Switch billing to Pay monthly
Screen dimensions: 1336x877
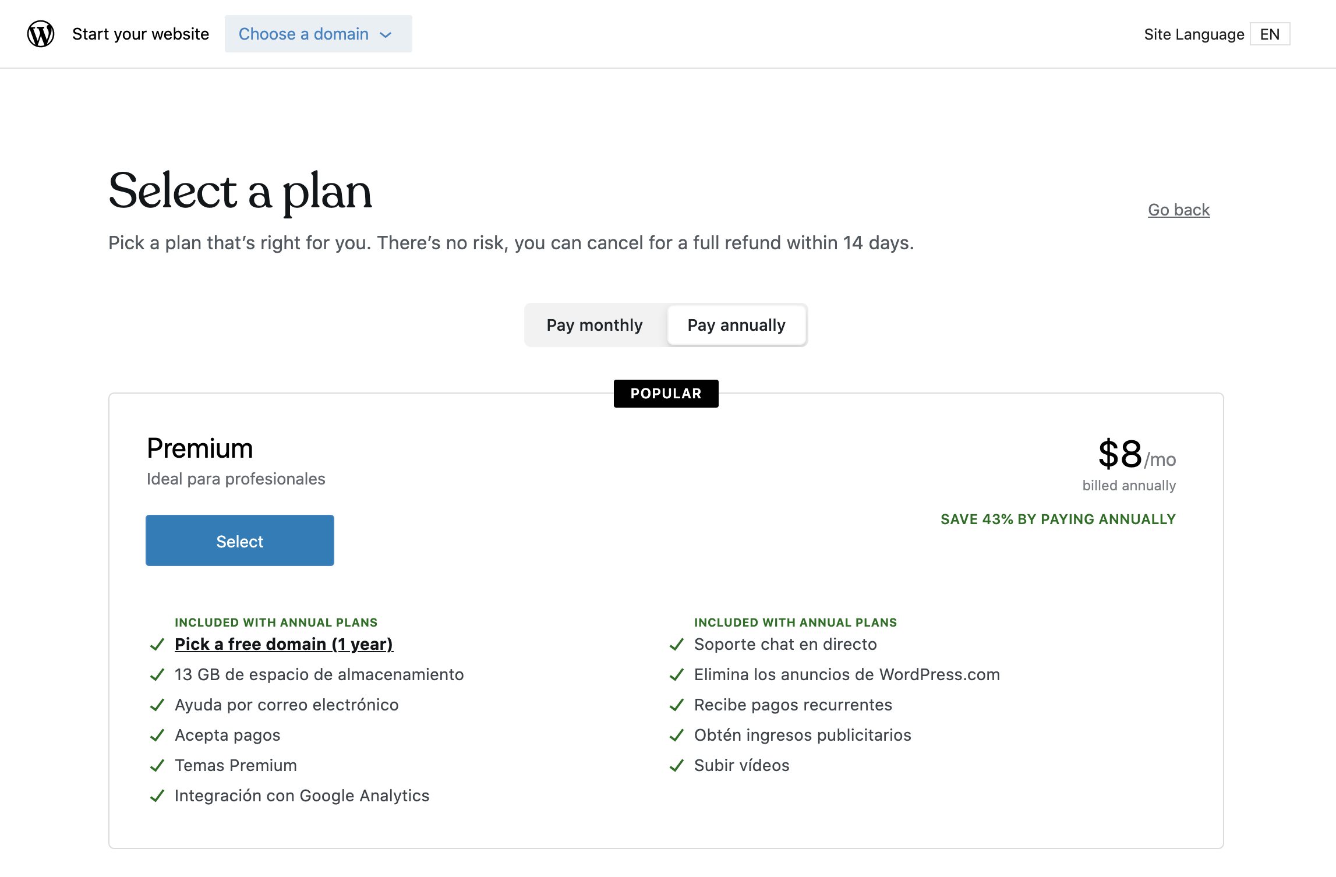coord(594,325)
